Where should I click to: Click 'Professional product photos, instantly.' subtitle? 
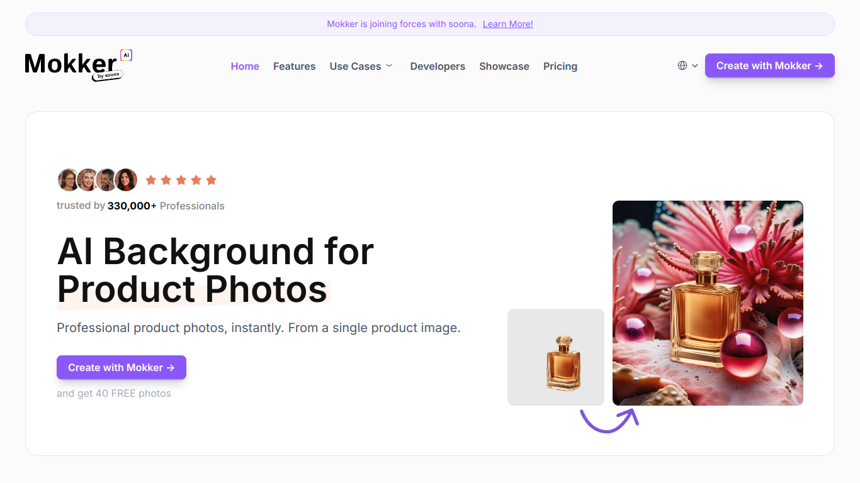pyautogui.click(x=259, y=328)
